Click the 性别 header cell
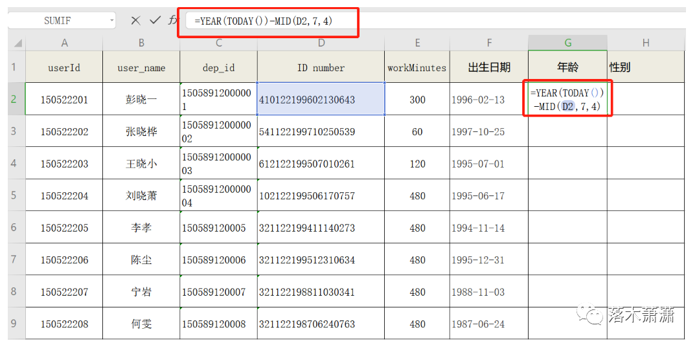Screen dimensions: 697x345 [x=646, y=67]
